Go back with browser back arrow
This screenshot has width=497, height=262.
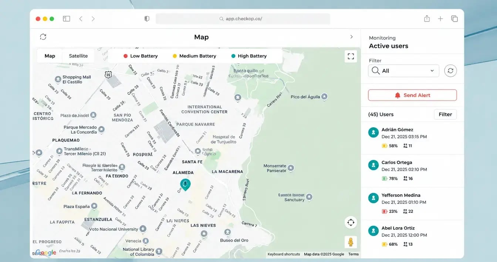coord(81,19)
